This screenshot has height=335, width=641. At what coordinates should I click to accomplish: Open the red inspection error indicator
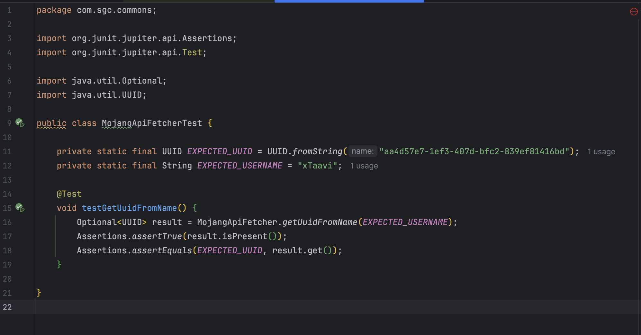634,12
